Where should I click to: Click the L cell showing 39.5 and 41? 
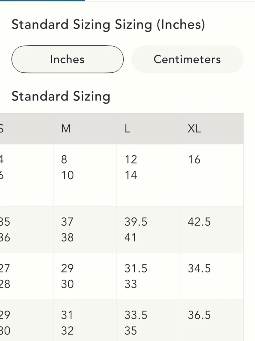pos(148,230)
